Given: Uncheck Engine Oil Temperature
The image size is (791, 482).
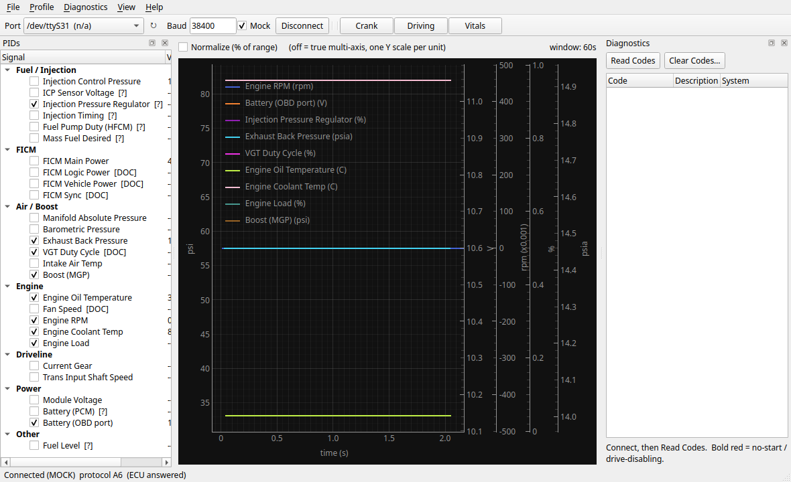Looking at the screenshot, I should click(x=34, y=298).
